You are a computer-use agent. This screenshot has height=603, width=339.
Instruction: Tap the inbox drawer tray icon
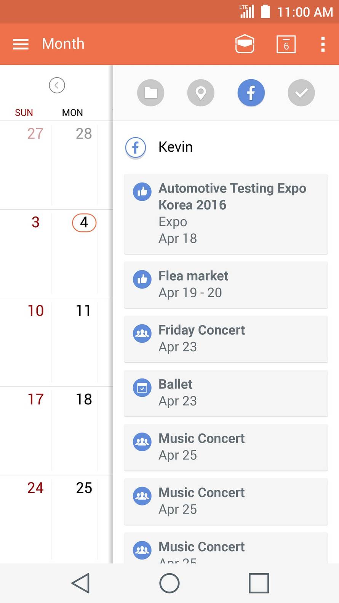[x=245, y=44]
